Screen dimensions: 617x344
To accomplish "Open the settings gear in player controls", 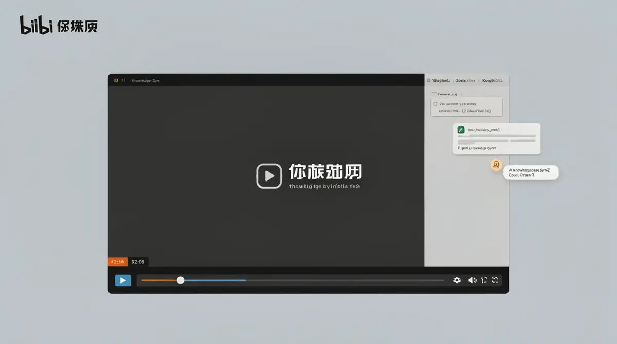I will click(457, 280).
